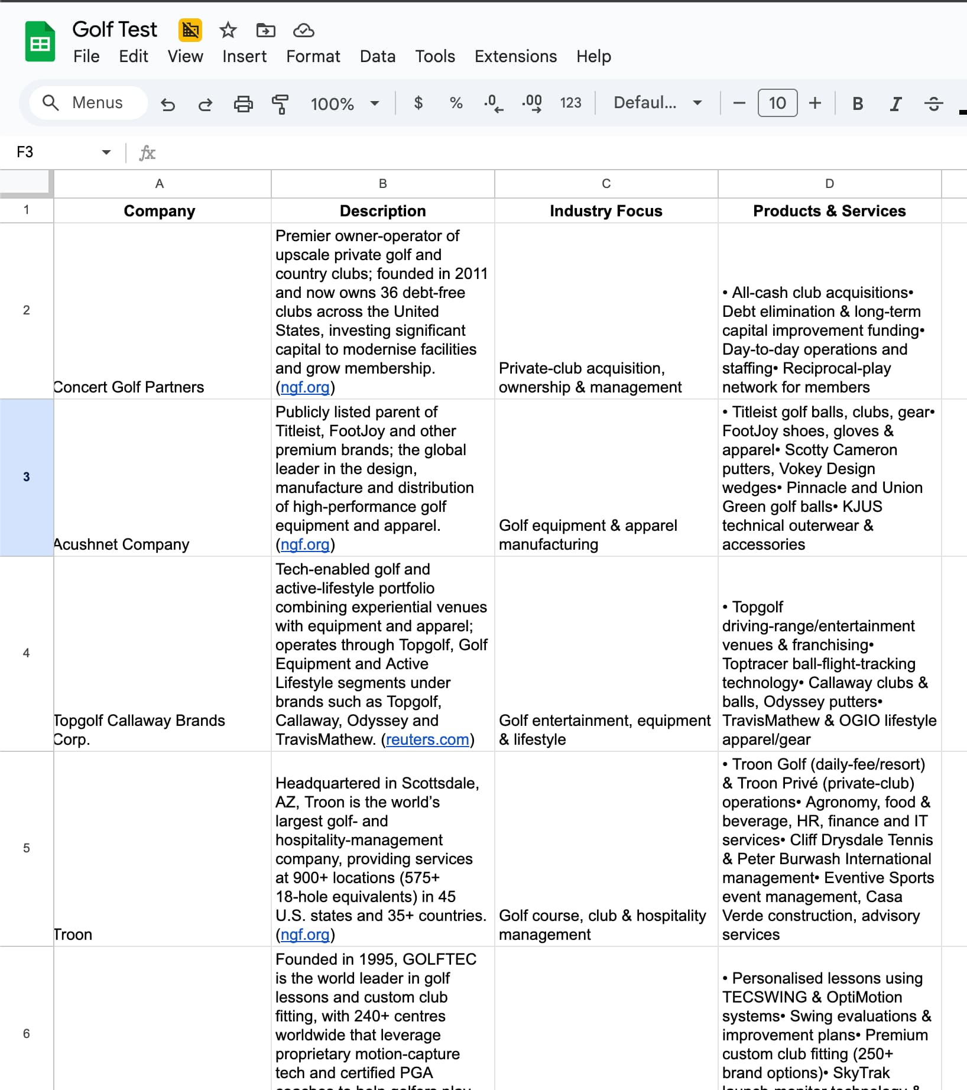Open the Move to folder icon
The height and width of the screenshot is (1090, 967).
pos(265,30)
